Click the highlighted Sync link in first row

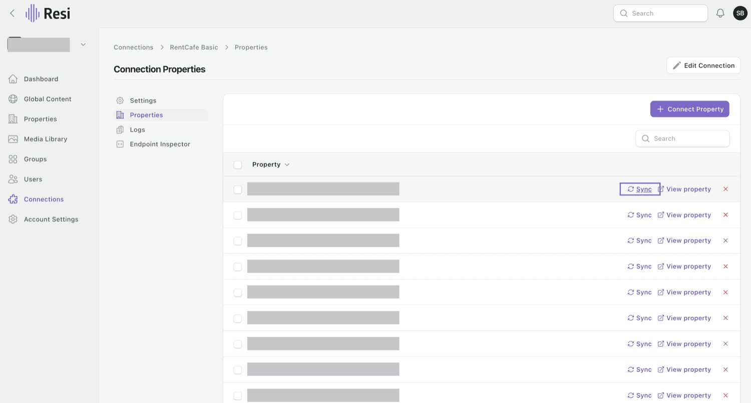point(640,189)
